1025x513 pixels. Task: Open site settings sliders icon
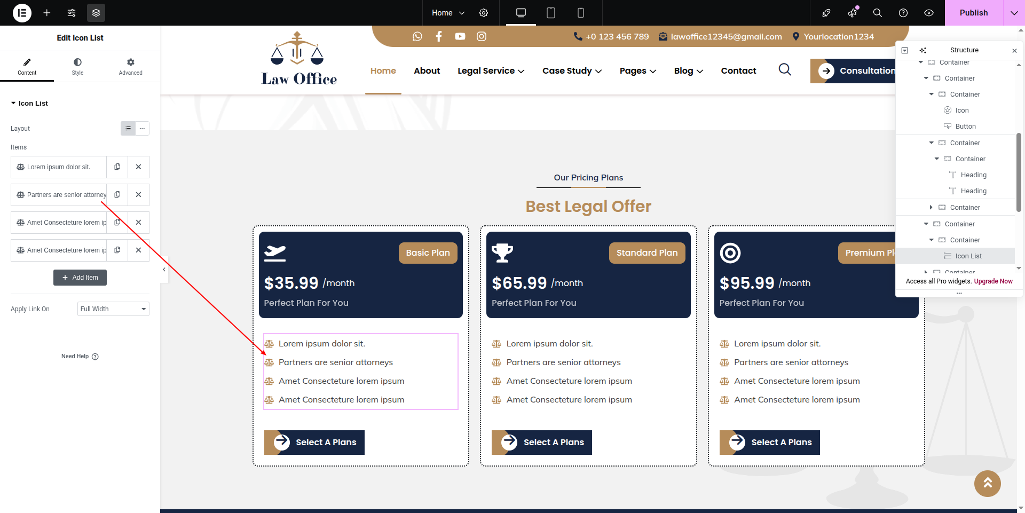pos(72,13)
